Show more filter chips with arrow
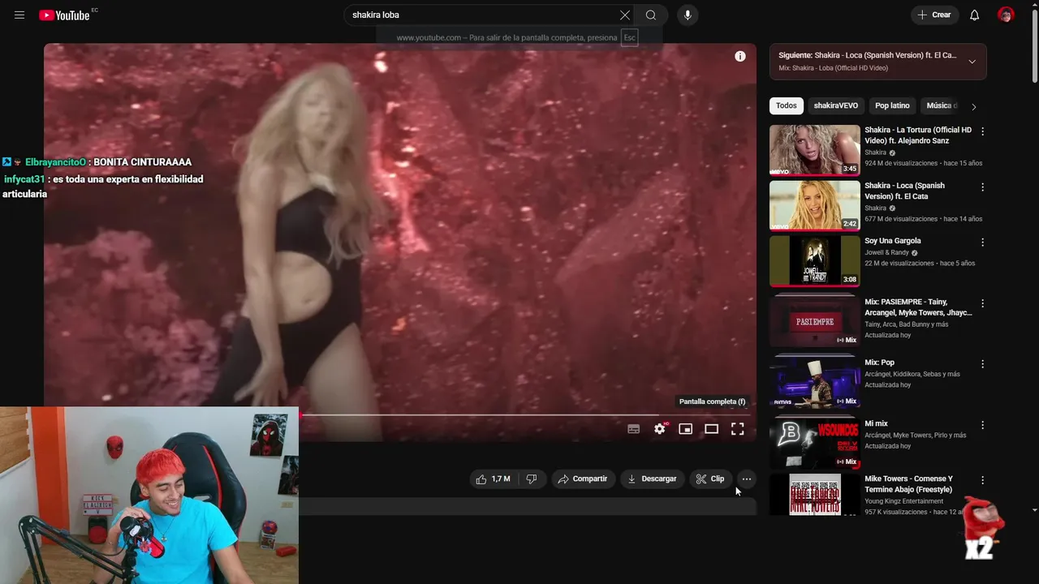The height and width of the screenshot is (584, 1039). [x=973, y=106]
